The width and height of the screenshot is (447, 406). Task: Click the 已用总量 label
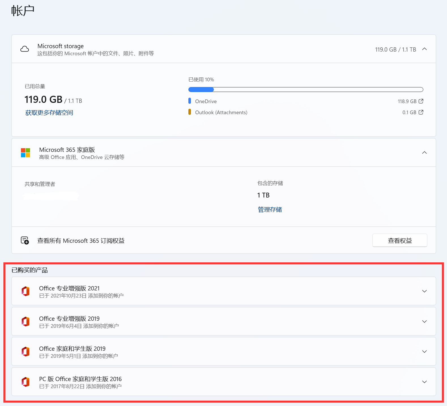pos(35,86)
